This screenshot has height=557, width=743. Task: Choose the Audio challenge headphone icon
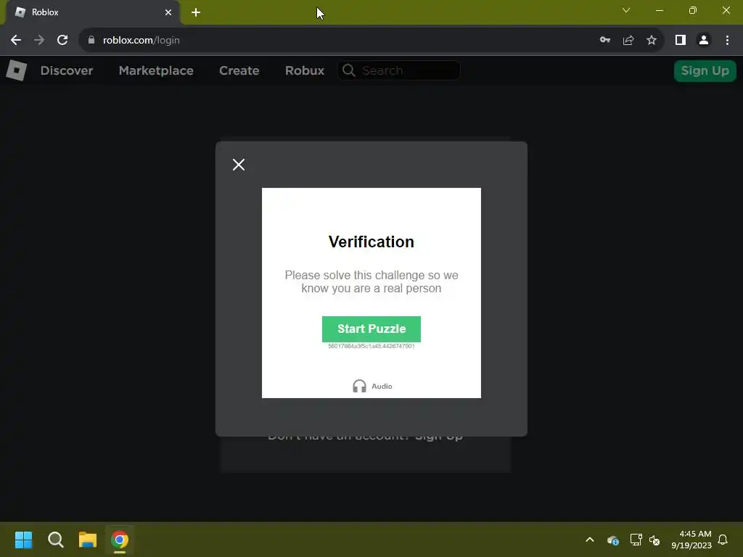point(359,386)
